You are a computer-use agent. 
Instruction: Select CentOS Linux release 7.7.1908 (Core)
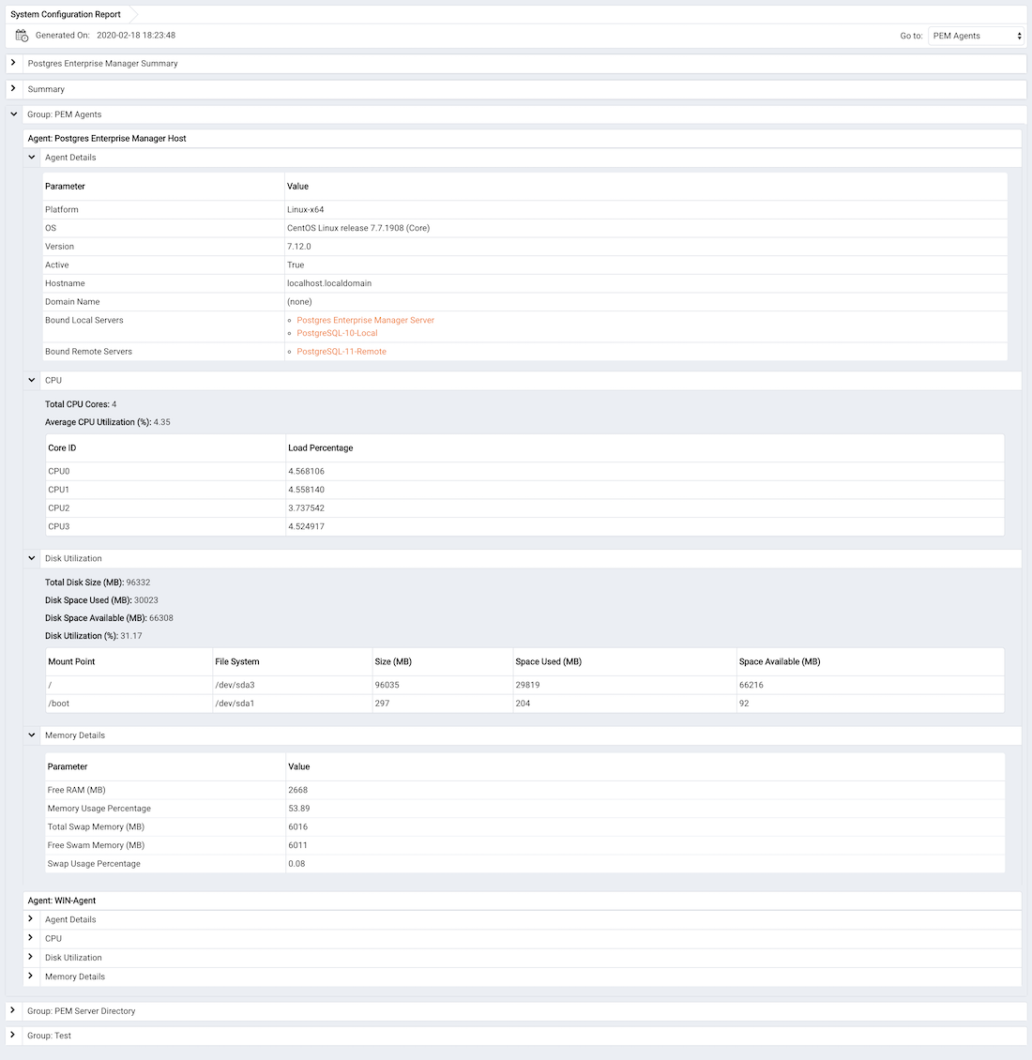[x=358, y=228]
